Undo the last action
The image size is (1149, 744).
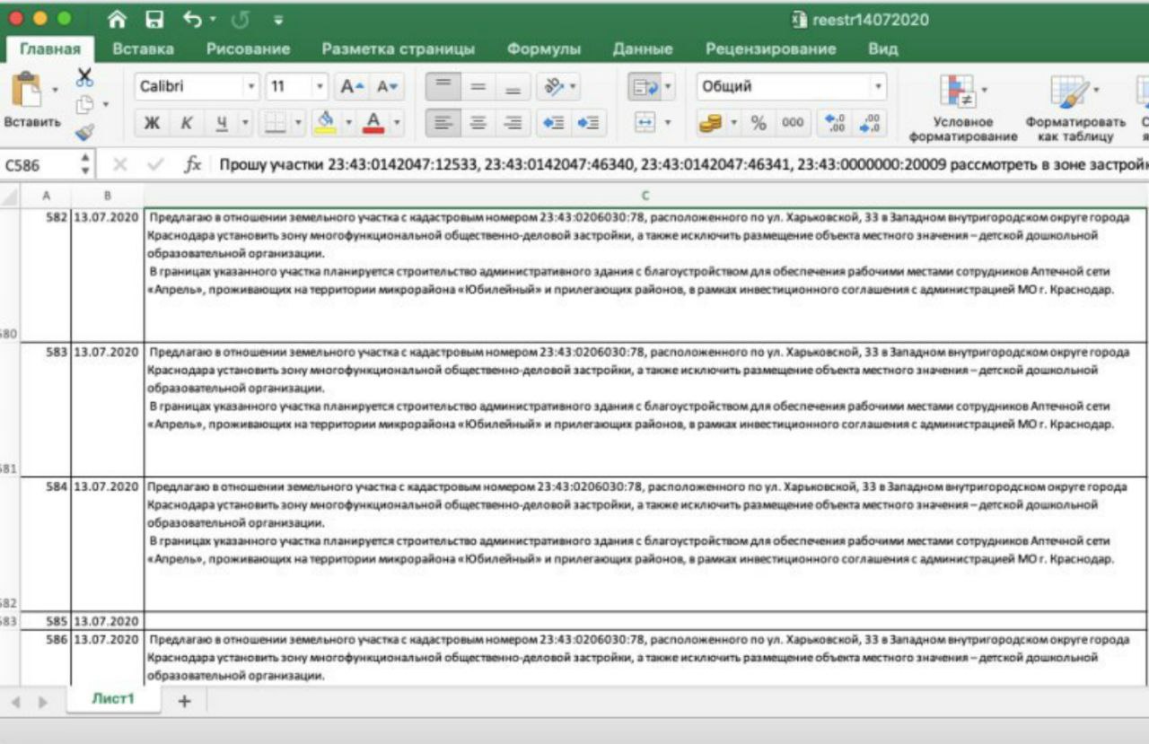[x=192, y=19]
